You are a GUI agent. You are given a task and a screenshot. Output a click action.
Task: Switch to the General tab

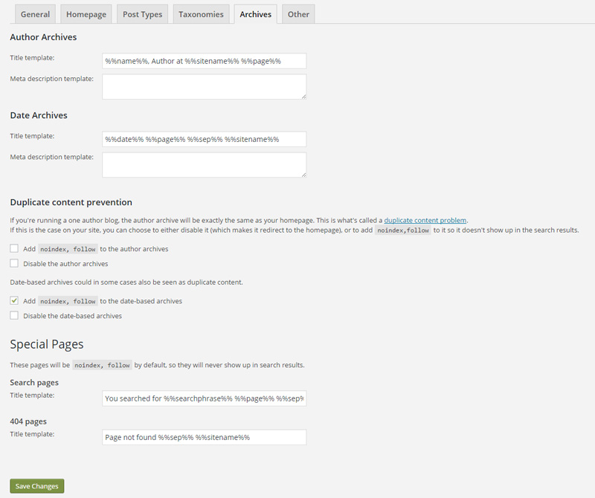click(x=34, y=13)
